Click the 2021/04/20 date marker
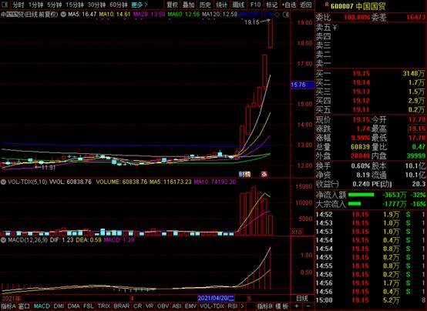The width and height of the screenshot is (427, 311). click(x=216, y=298)
